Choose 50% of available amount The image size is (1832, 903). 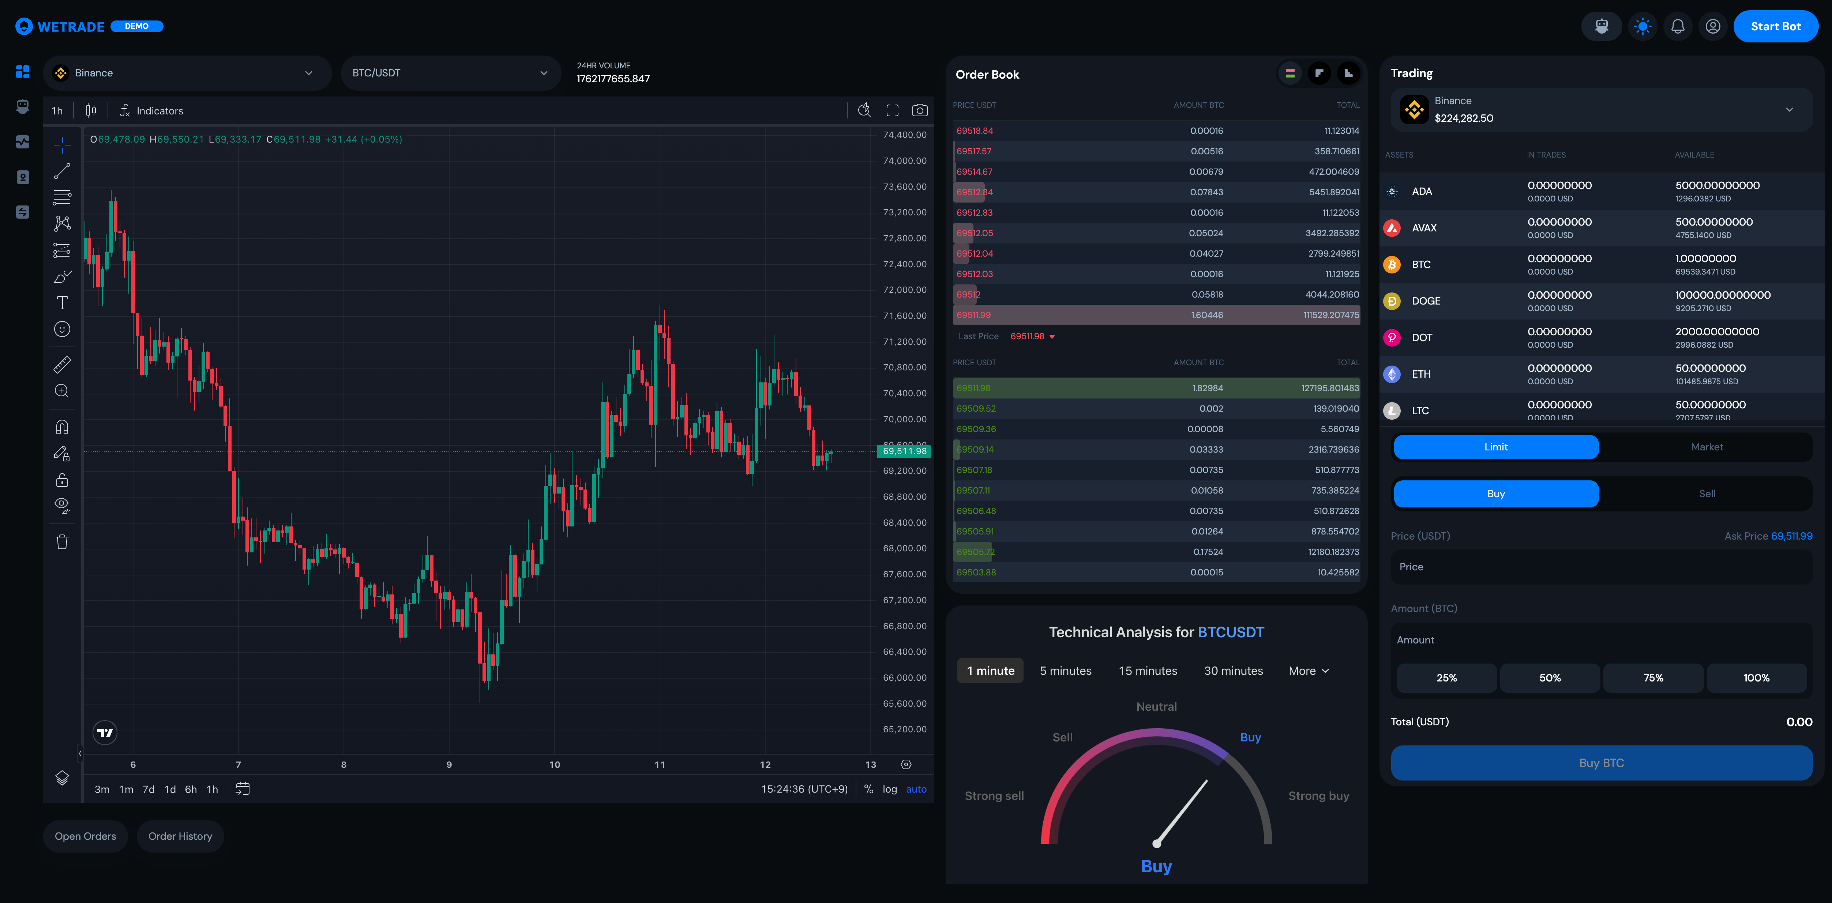[1550, 678]
